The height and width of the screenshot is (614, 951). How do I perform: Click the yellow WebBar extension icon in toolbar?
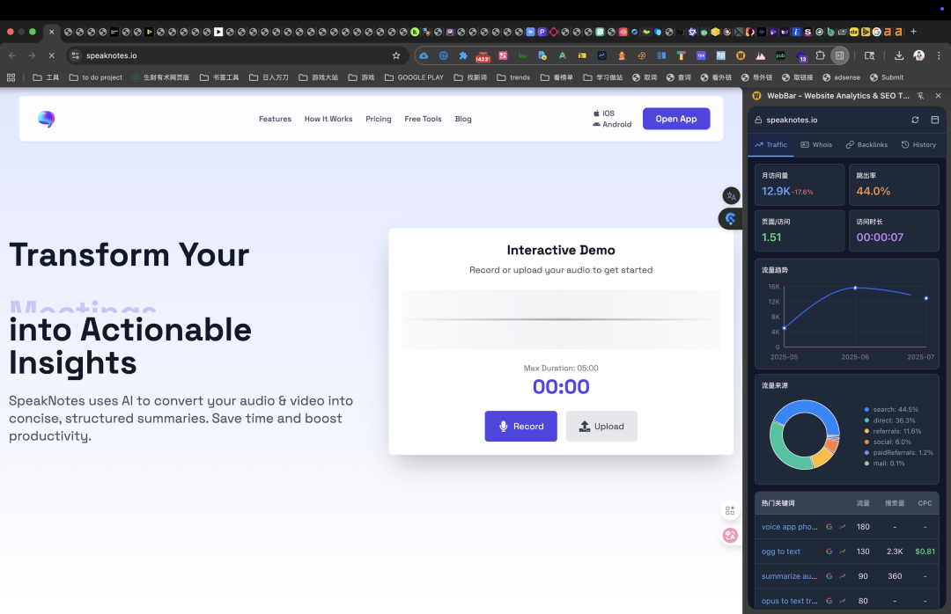pyautogui.click(x=741, y=55)
